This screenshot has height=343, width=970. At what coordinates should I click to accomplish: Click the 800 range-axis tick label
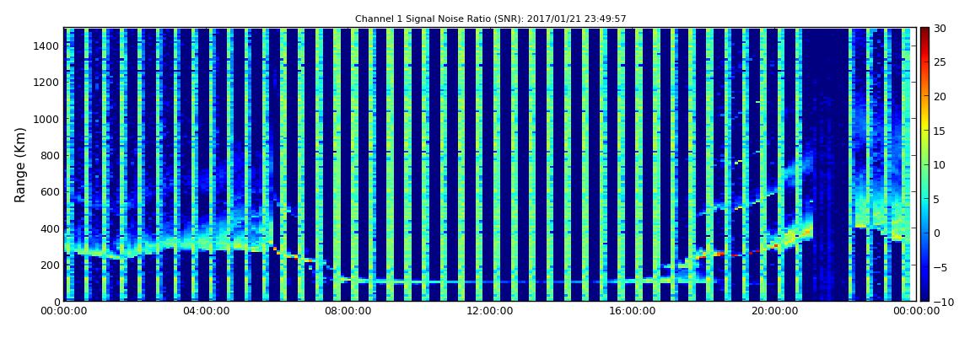click(50, 155)
